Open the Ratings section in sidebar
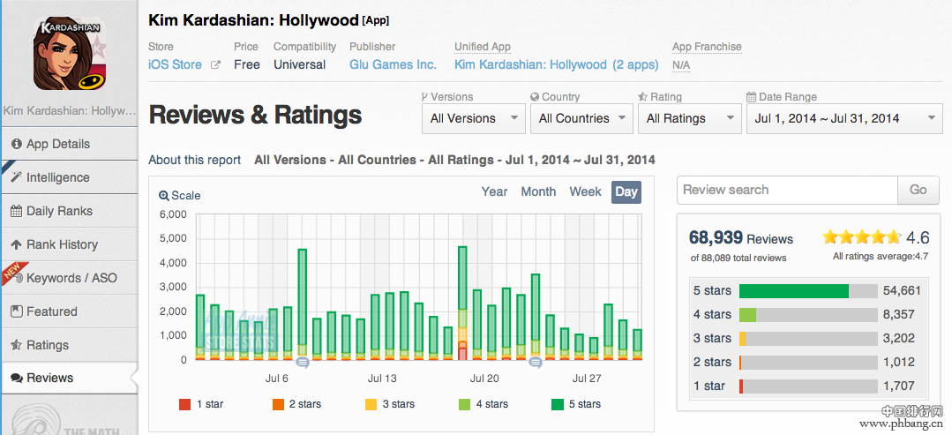Viewport: 952px width, 435px height. click(48, 345)
